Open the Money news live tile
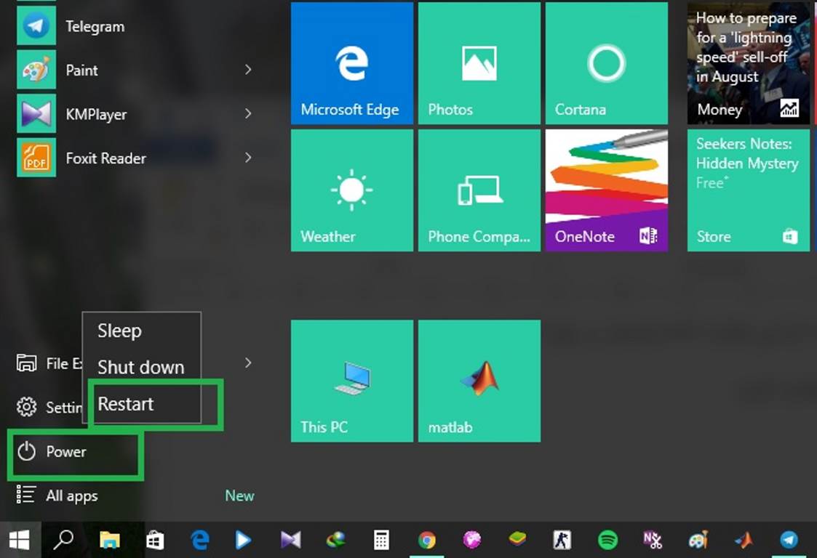Image resolution: width=817 pixels, height=558 pixels. [748, 63]
